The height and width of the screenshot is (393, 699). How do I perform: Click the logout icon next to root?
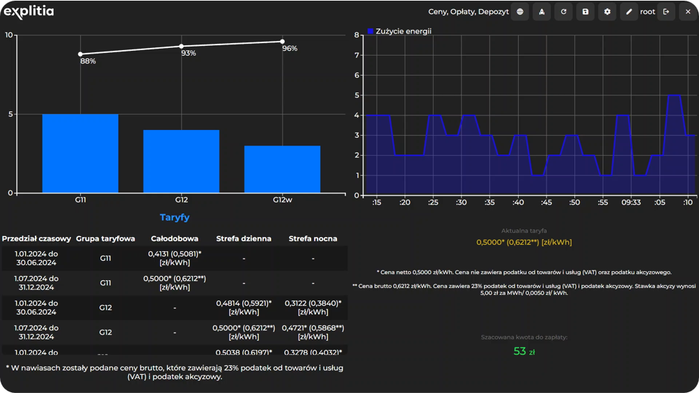tap(666, 12)
